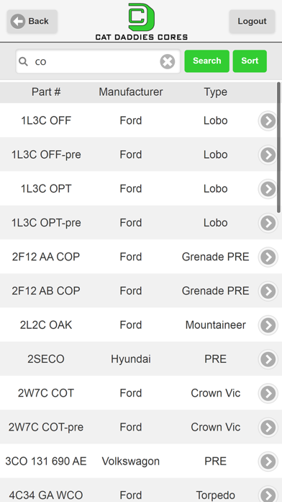Viewport: 282px width, 502px height.
Task: Click the Manufacturer column header
Action: point(131,92)
